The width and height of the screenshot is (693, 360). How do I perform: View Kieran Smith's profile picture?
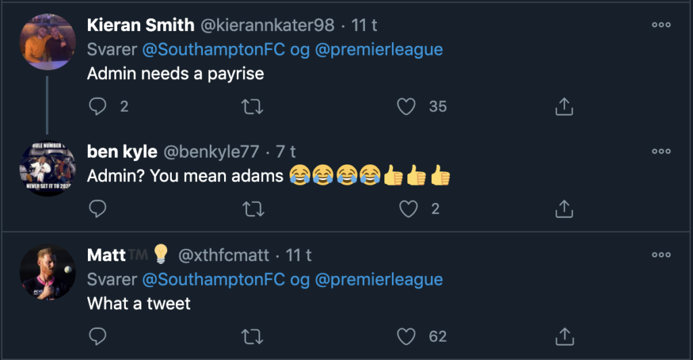pos(47,41)
